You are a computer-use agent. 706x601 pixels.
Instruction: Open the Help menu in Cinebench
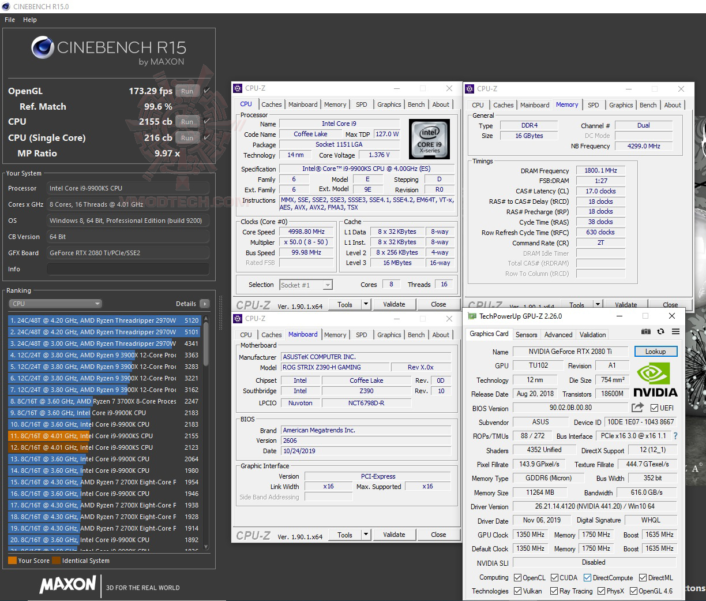tap(30, 20)
